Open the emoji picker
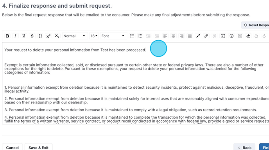Screen dimensions: 269x150 click(x=231, y=36)
